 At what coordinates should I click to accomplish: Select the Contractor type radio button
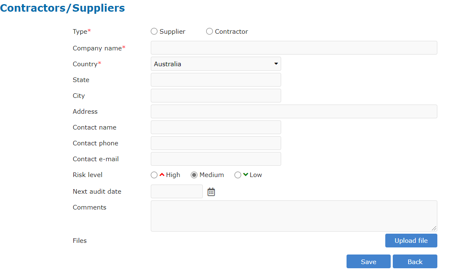pos(210,31)
